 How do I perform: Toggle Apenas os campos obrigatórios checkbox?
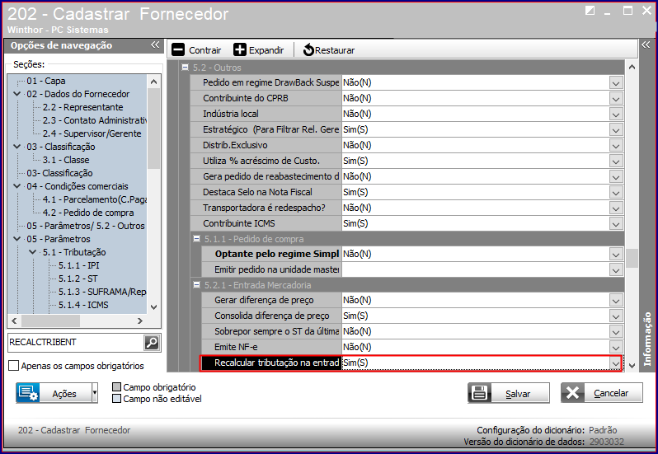[x=14, y=366]
